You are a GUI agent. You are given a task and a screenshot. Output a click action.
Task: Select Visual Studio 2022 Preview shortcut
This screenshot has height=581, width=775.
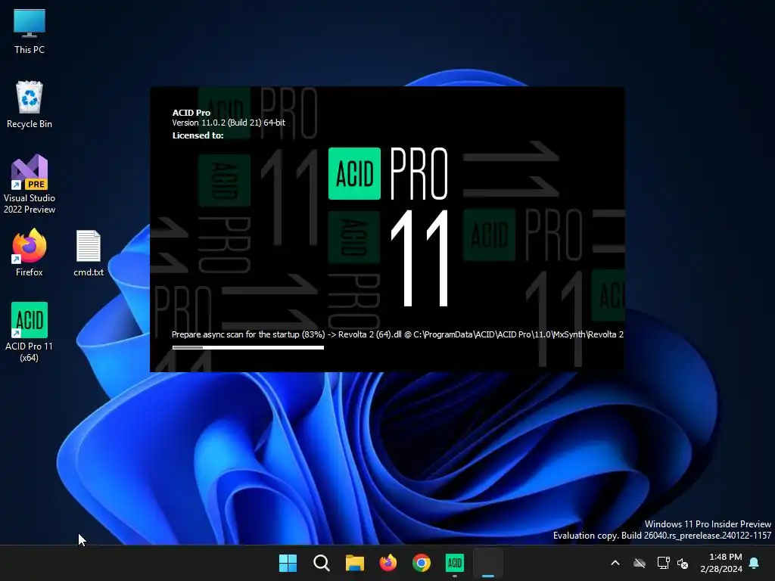tap(30, 184)
